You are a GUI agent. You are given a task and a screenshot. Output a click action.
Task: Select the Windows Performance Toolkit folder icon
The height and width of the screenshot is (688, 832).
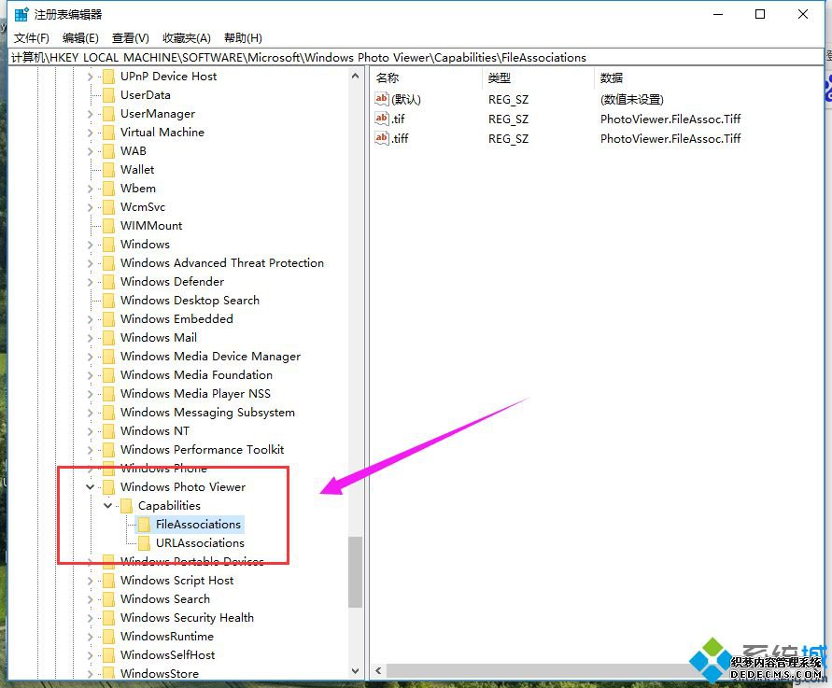point(108,450)
